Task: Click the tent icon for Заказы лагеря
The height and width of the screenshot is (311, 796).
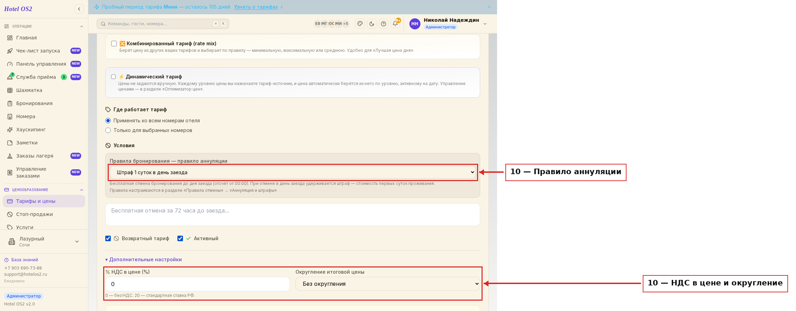Action: point(10,156)
